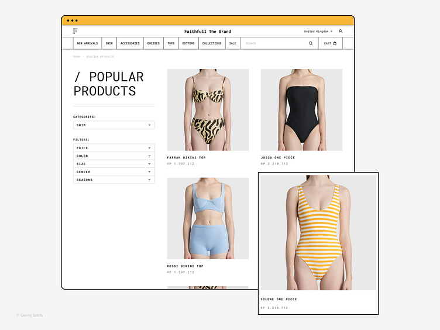Go to the Accessories menu item
Screen dimensions: 440x330
pos(130,43)
